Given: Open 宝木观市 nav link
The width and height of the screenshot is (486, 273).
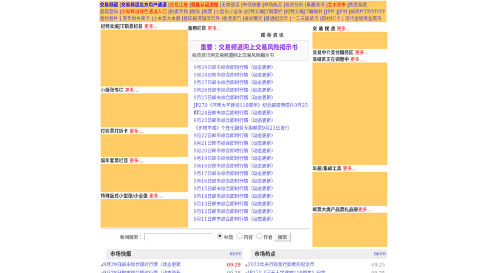Looking at the screenshot, I should tap(337, 5).
